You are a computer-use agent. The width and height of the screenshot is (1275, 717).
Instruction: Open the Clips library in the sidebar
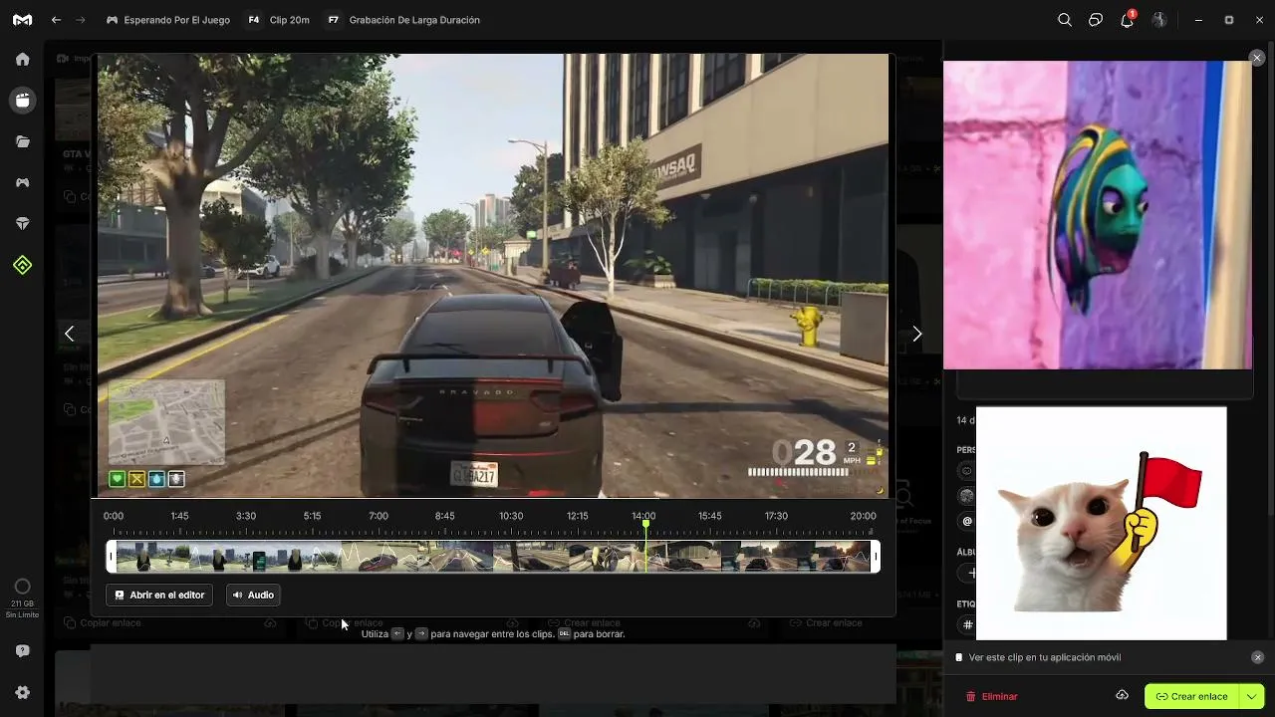pyautogui.click(x=22, y=100)
